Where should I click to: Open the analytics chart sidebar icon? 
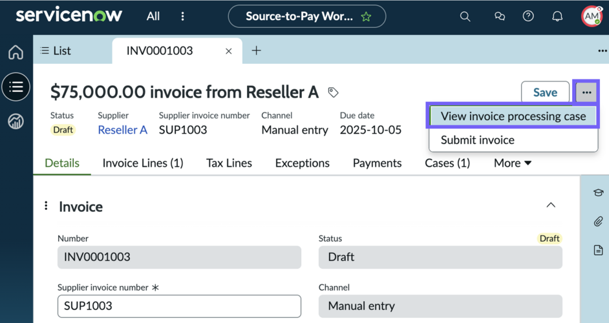point(16,121)
